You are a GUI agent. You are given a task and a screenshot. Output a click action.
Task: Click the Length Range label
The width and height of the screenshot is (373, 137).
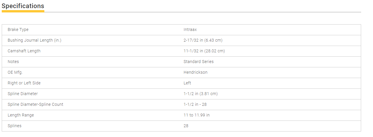21,115
